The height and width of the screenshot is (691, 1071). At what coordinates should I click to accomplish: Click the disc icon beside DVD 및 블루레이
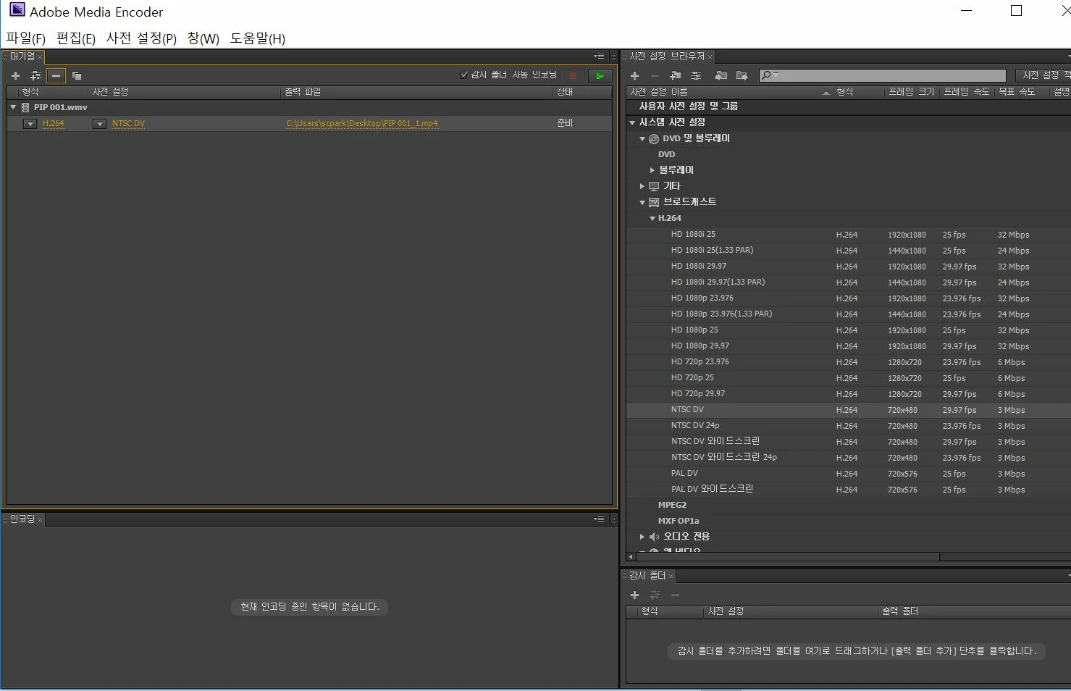pos(654,138)
